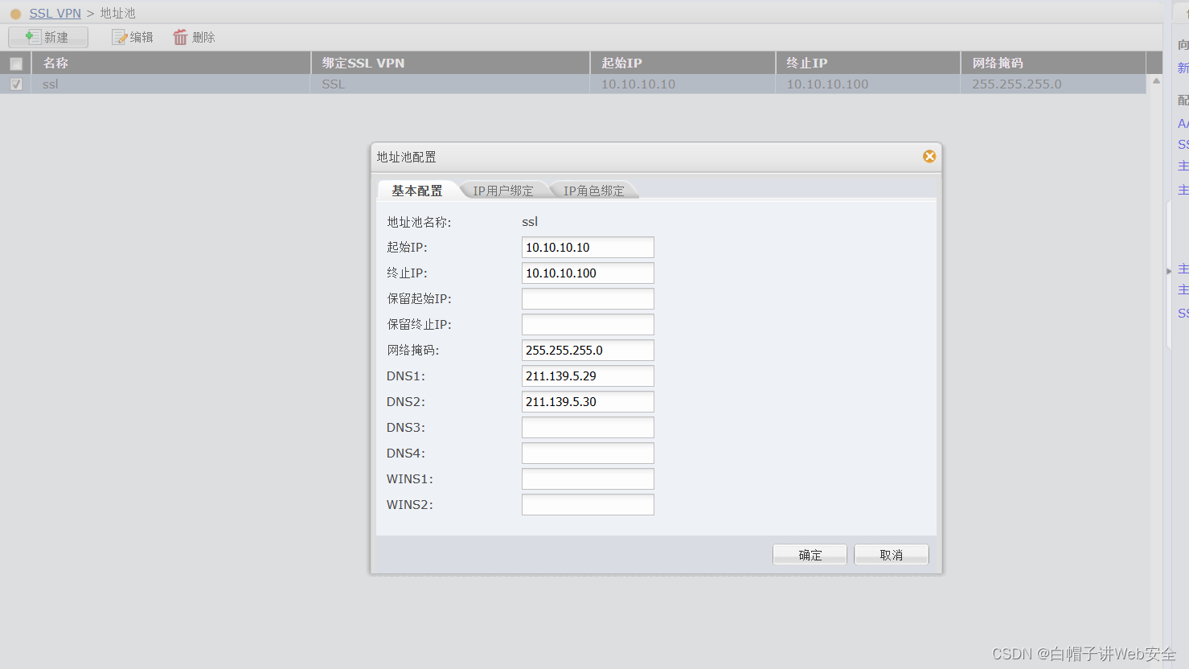
Task: Click the WINS1 input field
Action: pyautogui.click(x=588, y=479)
